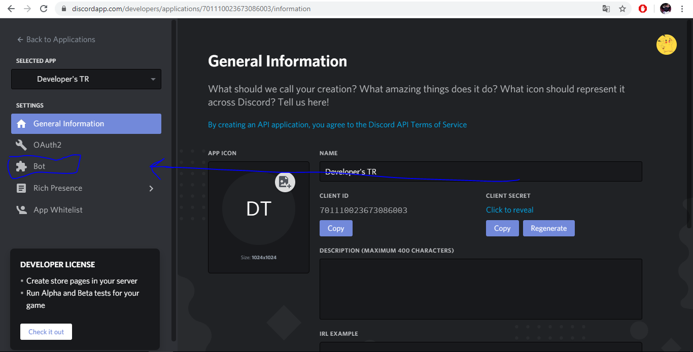
Task: Click the red ad-blocker extension icon
Action: tap(643, 9)
